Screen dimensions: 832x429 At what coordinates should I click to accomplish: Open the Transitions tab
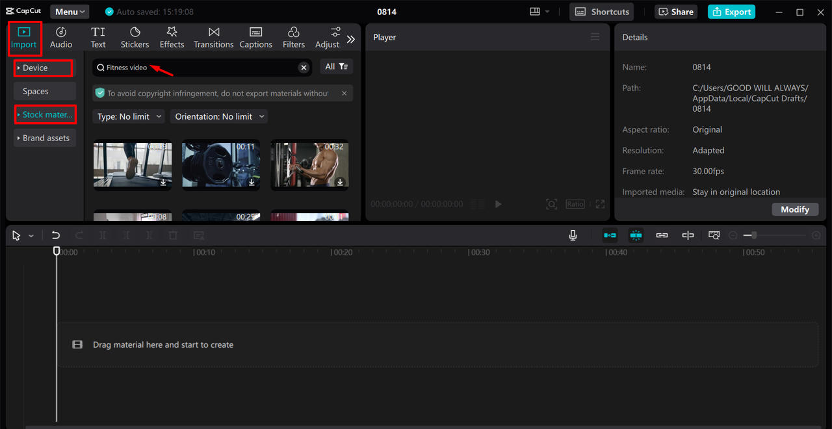213,38
